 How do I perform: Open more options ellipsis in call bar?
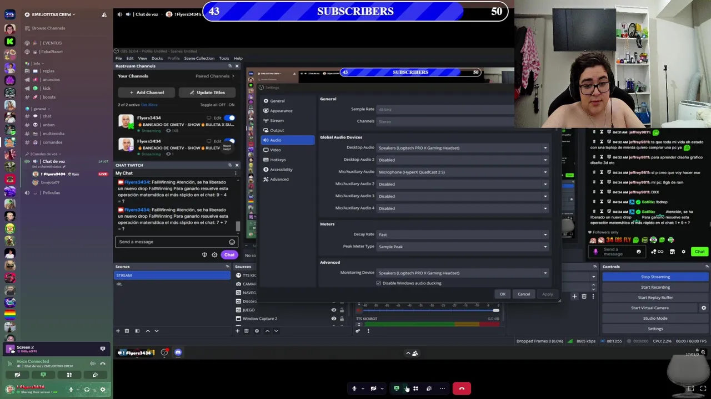tap(442, 388)
